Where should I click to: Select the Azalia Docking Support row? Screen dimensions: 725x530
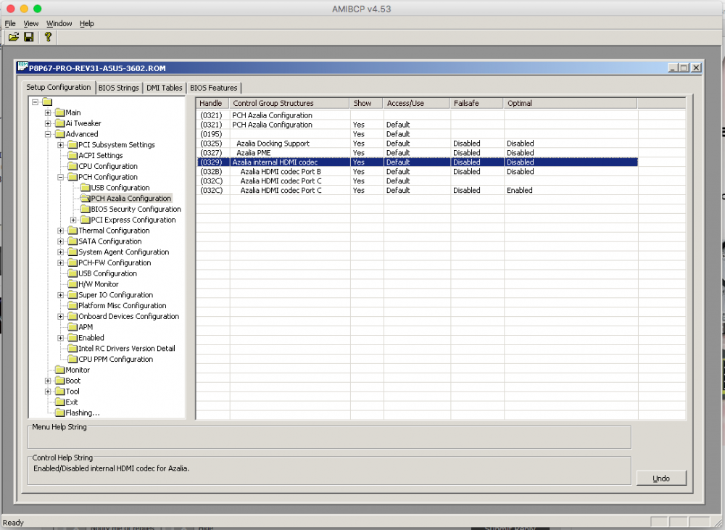[x=418, y=144]
